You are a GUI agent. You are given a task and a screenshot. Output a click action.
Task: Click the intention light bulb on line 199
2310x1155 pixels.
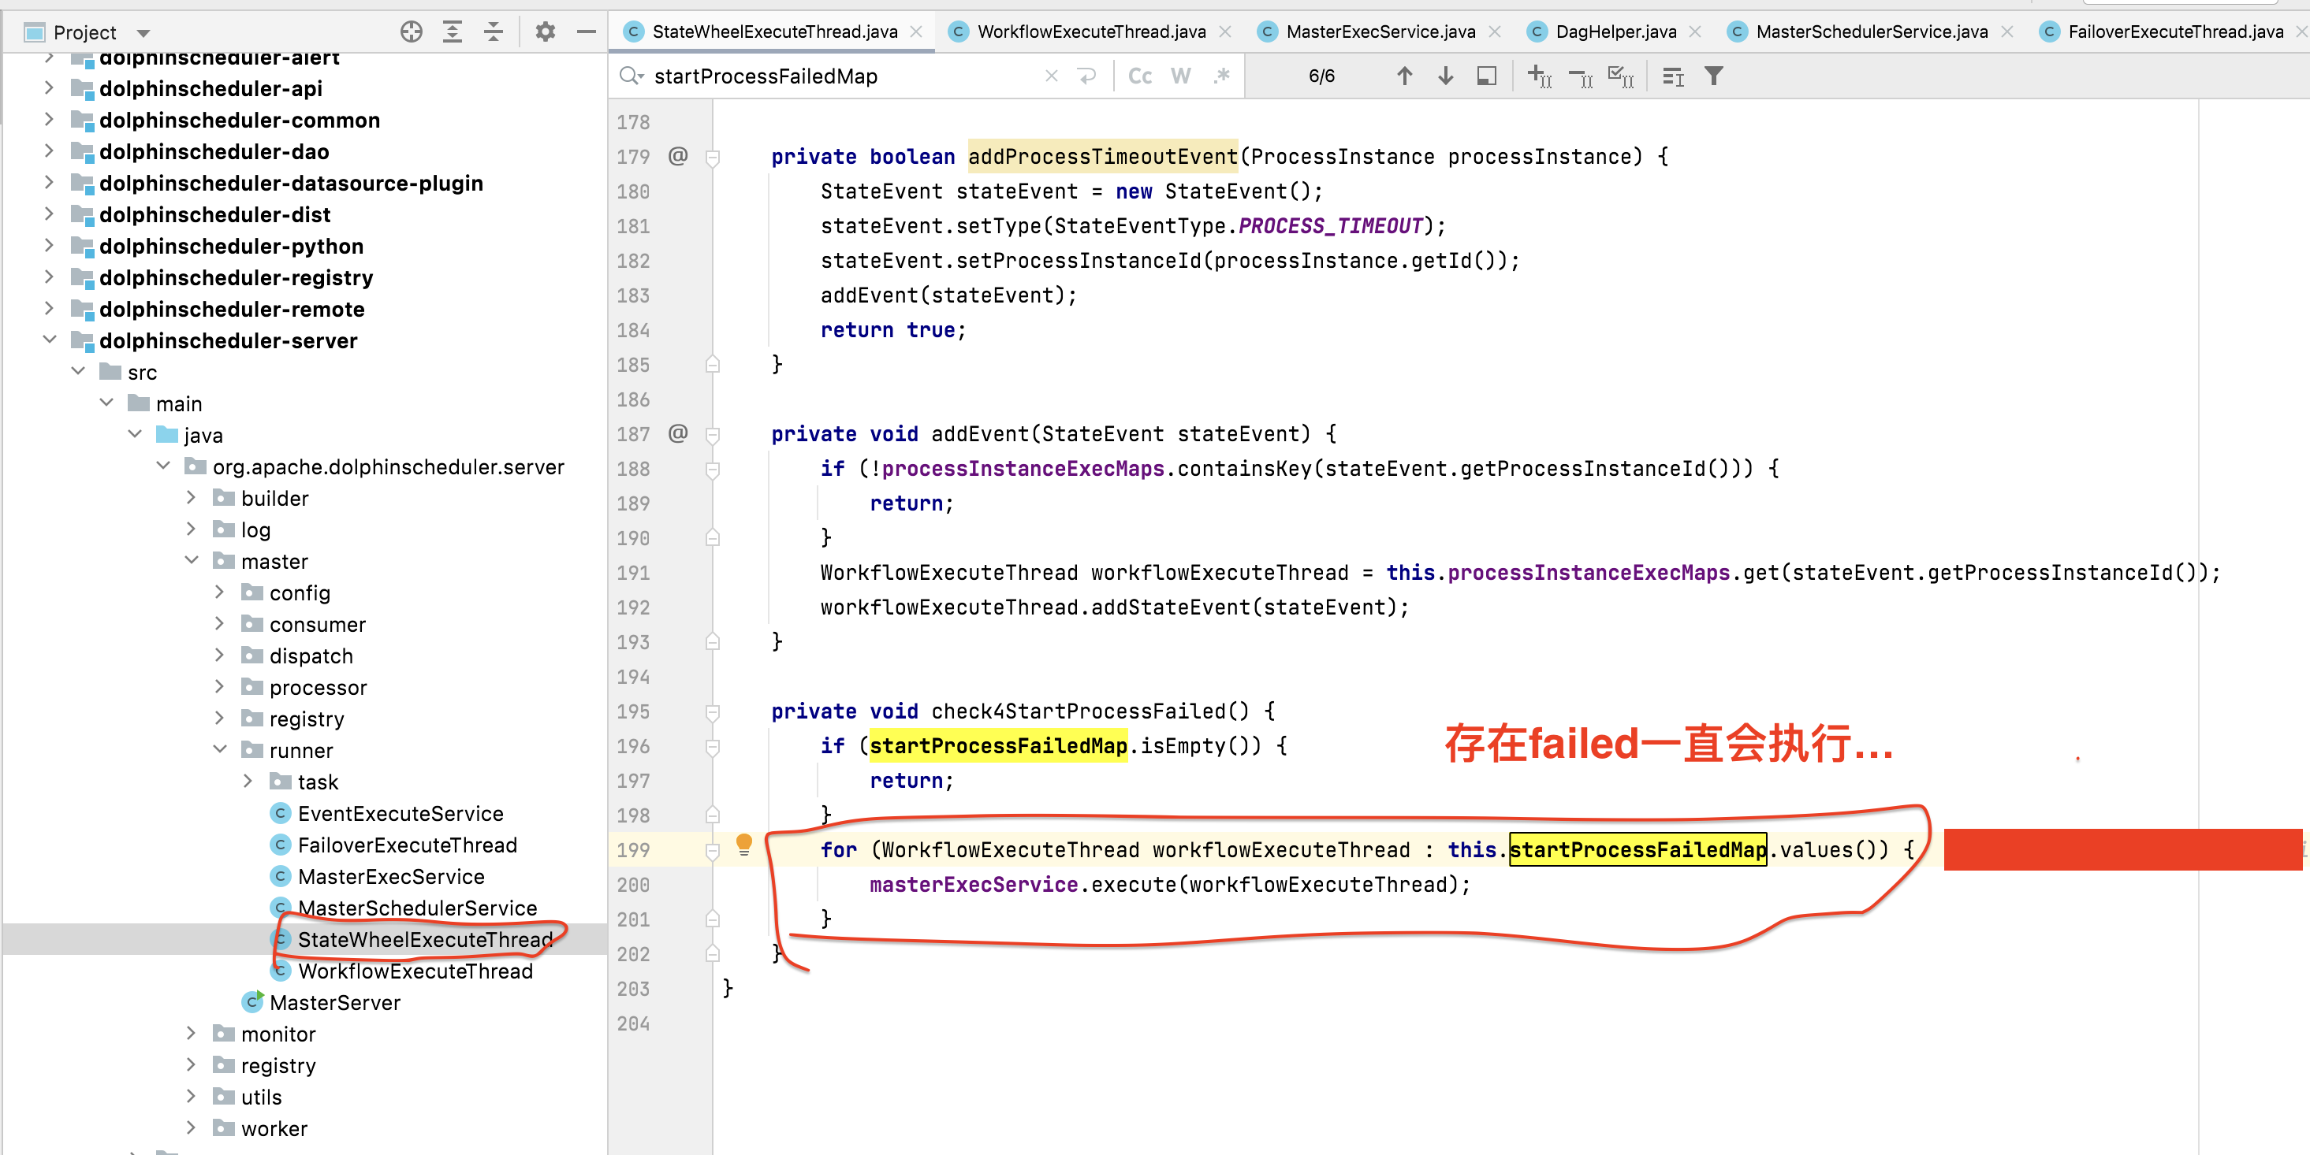coord(743,844)
